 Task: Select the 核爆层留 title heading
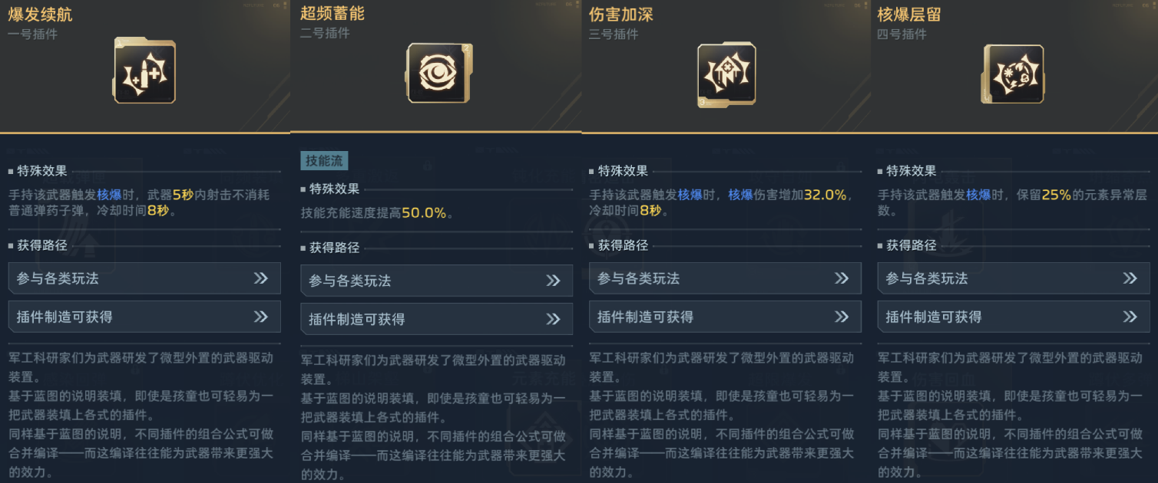point(909,15)
